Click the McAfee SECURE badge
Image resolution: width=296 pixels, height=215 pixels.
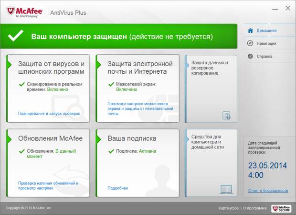281,208
